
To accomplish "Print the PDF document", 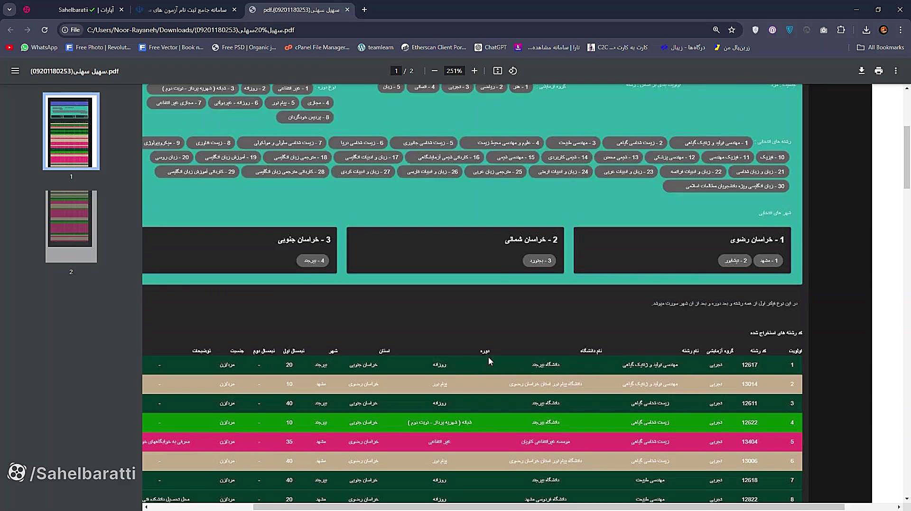I will tap(879, 71).
